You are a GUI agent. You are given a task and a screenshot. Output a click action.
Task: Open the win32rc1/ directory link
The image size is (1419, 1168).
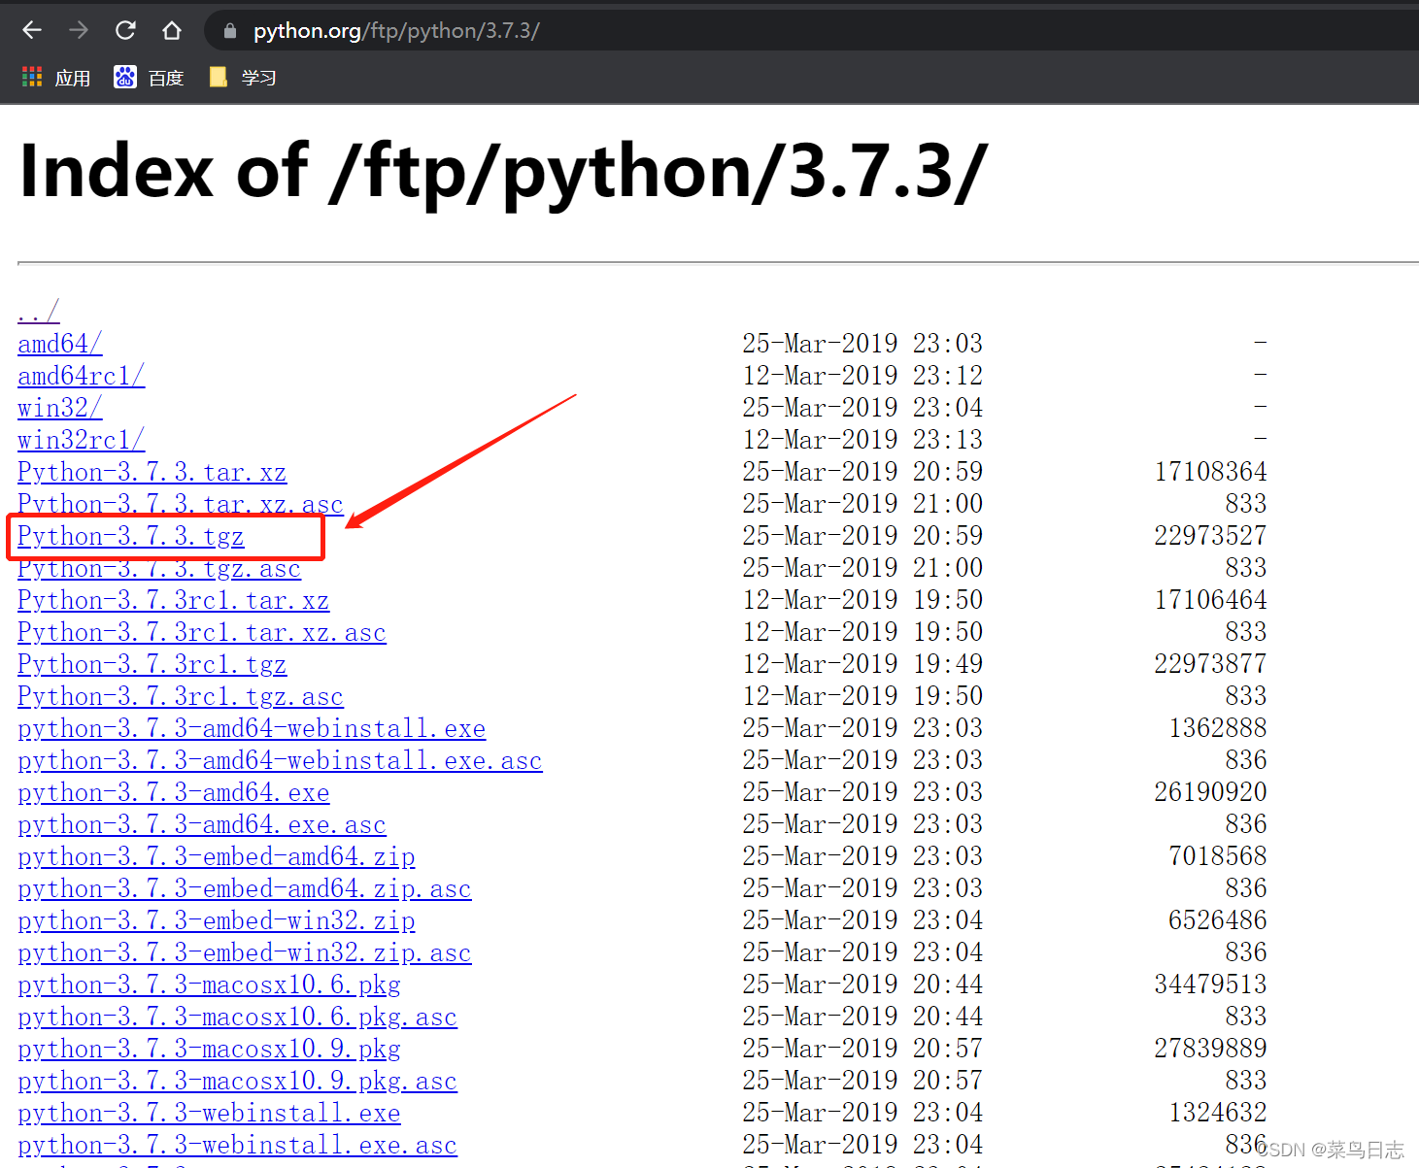click(82, 440)
